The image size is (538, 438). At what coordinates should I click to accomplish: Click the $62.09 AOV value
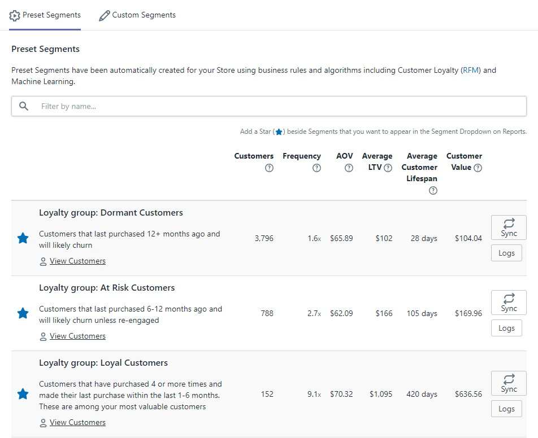coord(341,314)
